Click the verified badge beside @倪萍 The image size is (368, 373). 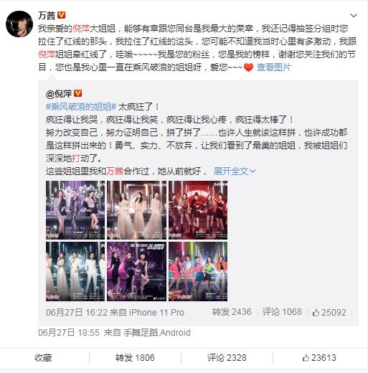click(x=77, y=93)
